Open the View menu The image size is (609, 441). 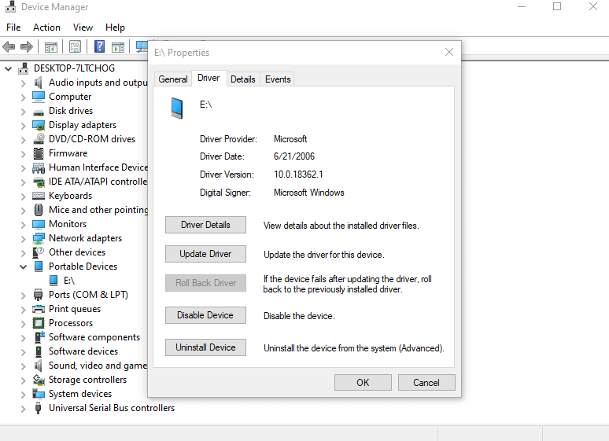click(83, 28)
